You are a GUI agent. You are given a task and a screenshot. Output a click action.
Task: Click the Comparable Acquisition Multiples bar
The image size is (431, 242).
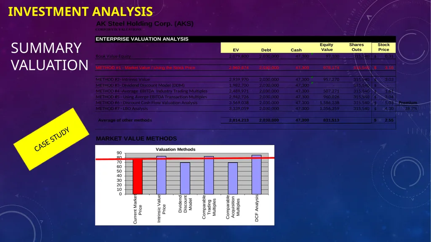click(x=233, y=178)
